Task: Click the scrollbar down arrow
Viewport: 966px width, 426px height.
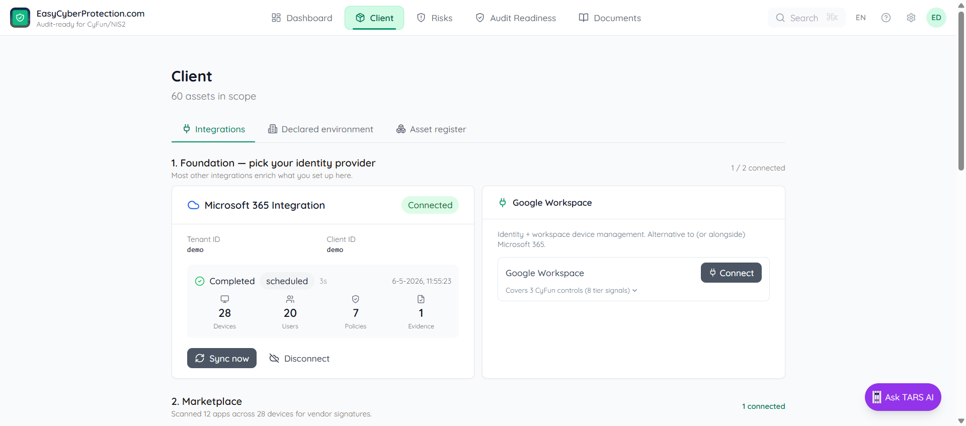Action: pos(961,421)
